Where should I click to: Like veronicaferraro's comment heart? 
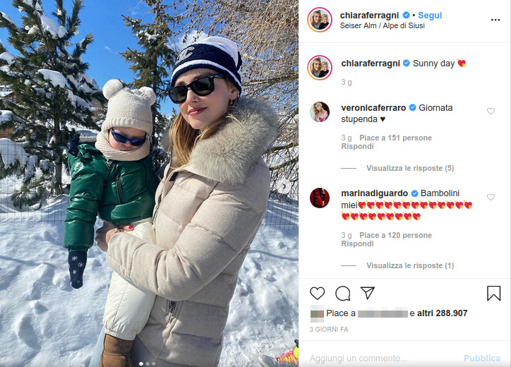(491, 111)
